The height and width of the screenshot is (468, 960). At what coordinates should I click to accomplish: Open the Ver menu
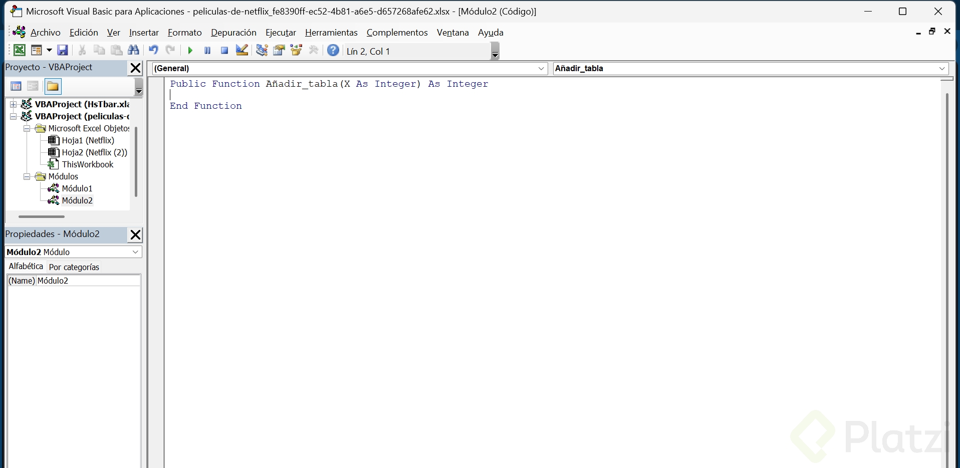[114, 33]
